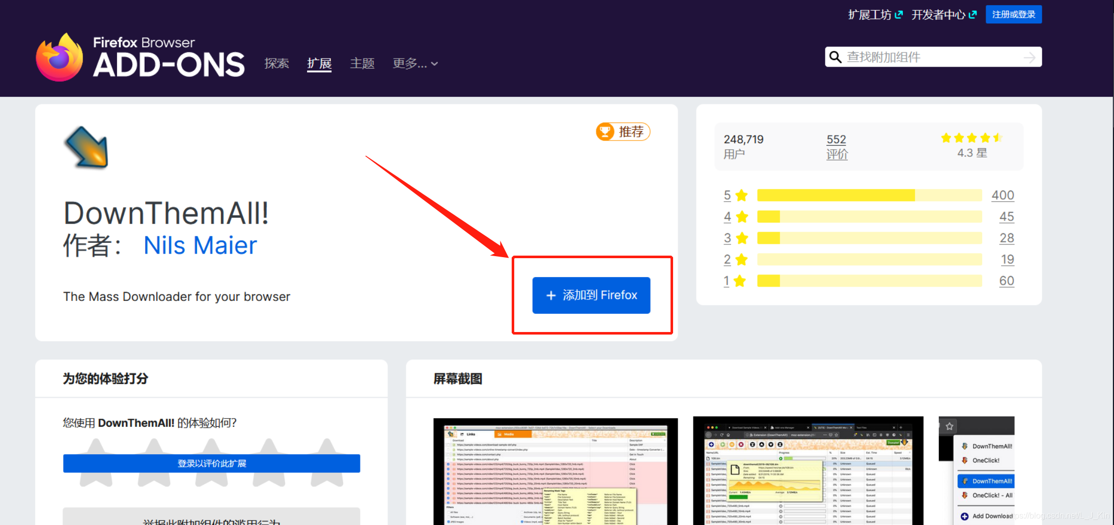Click the 推荐 recommended badge
Screen dimensions: 1114x525
(623, 132)
